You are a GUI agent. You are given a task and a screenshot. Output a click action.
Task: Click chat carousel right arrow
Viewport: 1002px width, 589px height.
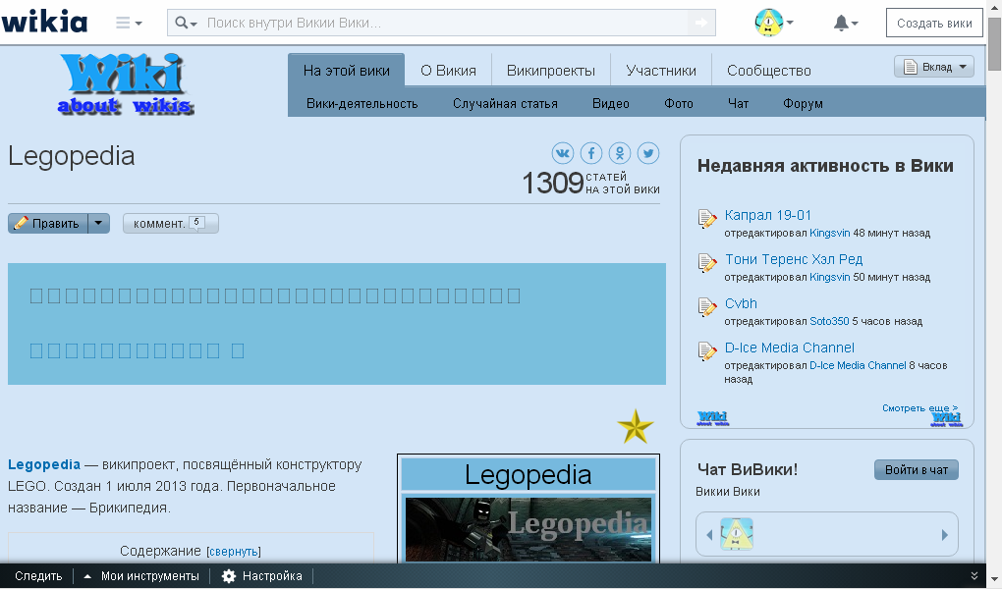pyautogui.click(x=944, y=535)
